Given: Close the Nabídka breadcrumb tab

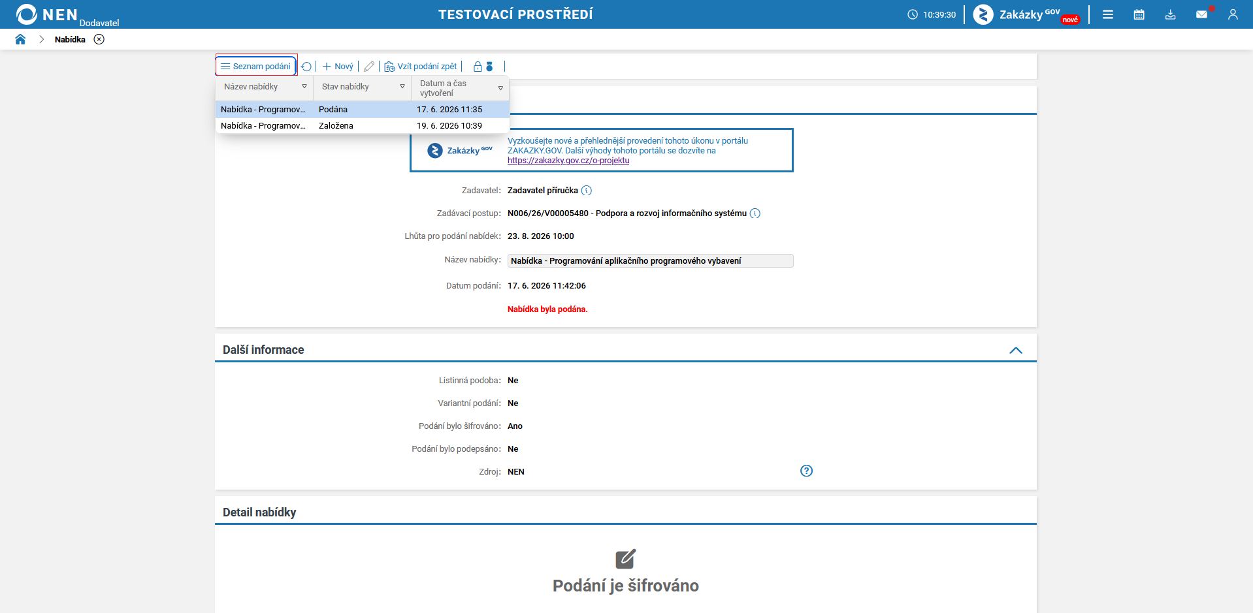Looking at the screenshot, I should pos(99,39).
